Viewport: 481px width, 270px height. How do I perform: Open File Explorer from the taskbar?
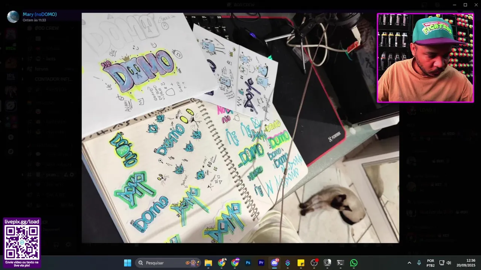coord(208,263)
